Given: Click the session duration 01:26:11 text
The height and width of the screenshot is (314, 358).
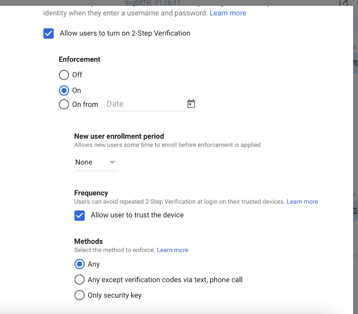Looking at the screenshot, I should coord(152,3).
